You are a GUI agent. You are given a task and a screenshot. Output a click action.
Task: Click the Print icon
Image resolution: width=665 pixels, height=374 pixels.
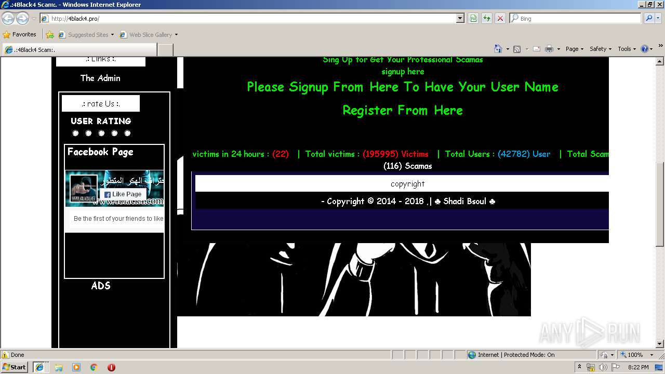coord(549,49)
